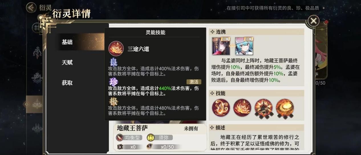The image size is (361, 155).
Task: Select the 良 quality tier label
Action: pyautogui.click(x=113, y=62)
